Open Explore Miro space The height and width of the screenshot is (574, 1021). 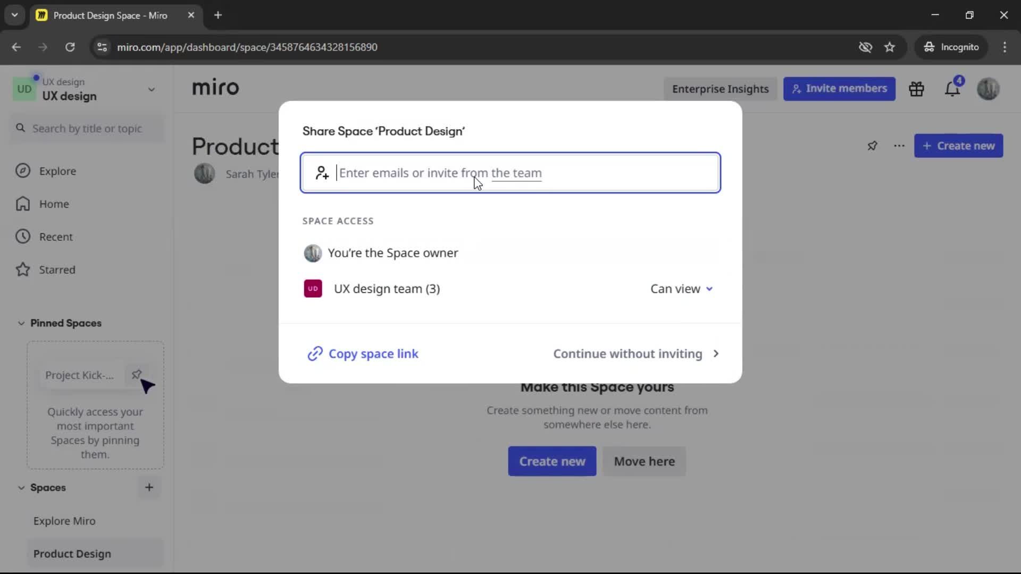64,521
